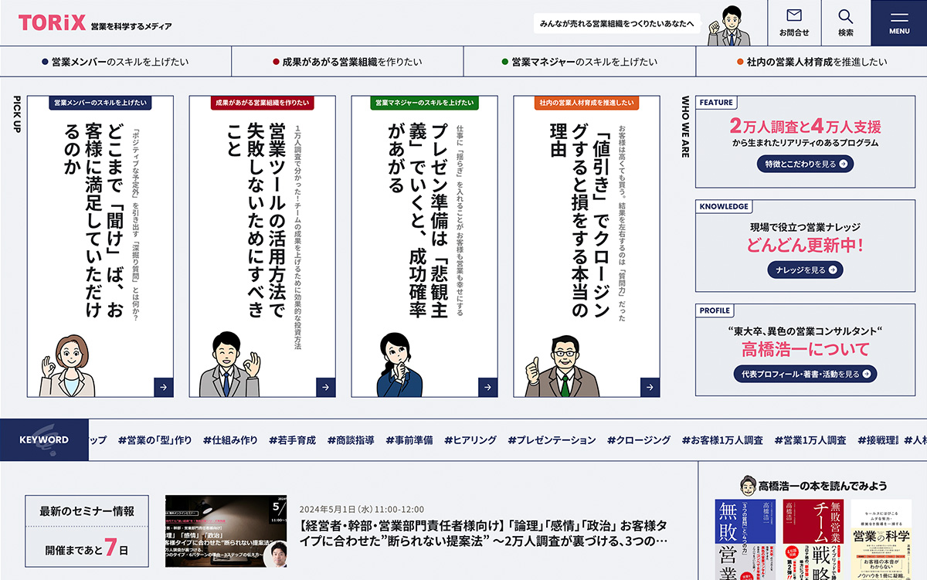Open the hamburger MENU
The width and height of the screenshot is (927, 580).
[x=898, y=22]
